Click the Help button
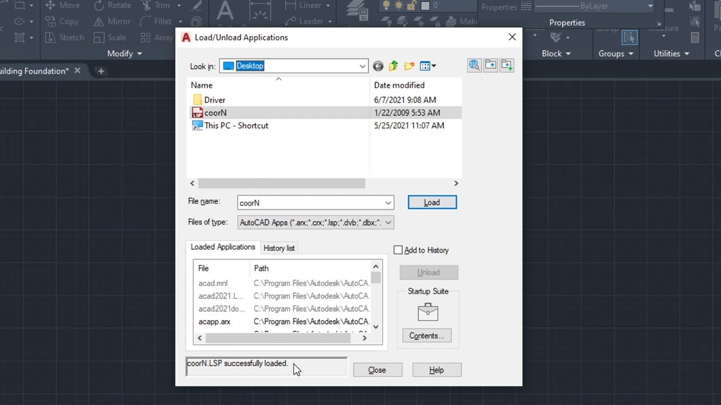 [437, 370]
